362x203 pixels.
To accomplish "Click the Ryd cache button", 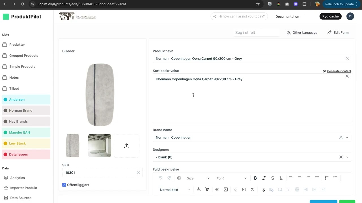I will pyautogui.click(x=330, y=16).
